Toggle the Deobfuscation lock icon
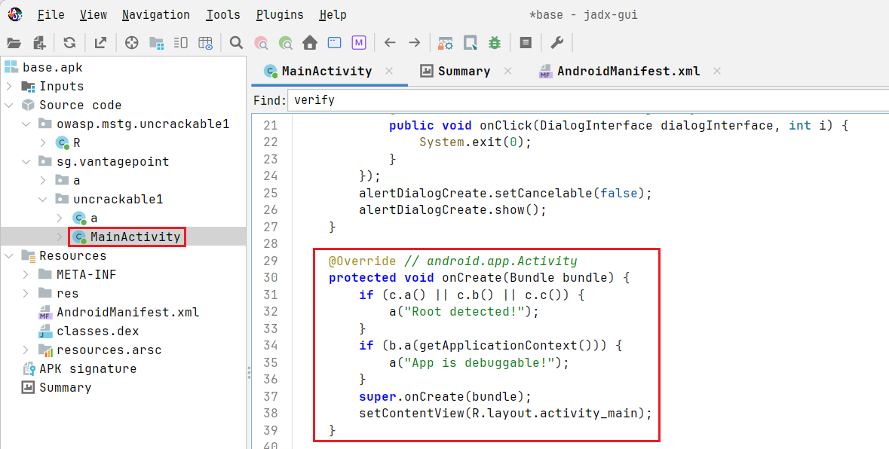This screenshot has width=889, height=449. pyautogui.click(x=445, y=43)
